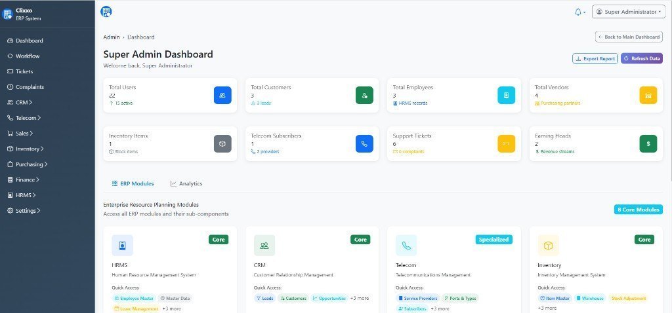Image resolution: width=672 pixels, height=313 pixels.
Task: Show +3 more under Telecom
Action: [440, 308]
